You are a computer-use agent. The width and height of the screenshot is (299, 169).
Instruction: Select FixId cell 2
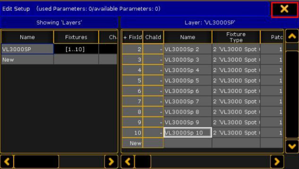point(133,49)
